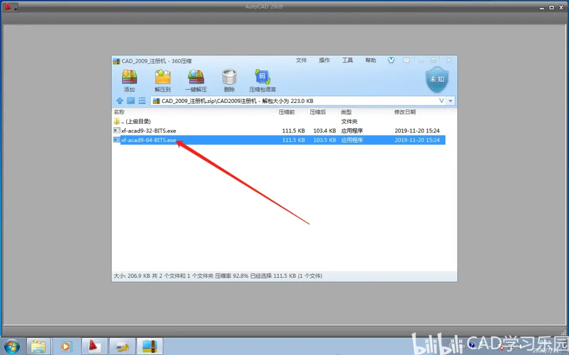Open the key installer taskbar icon

click(x=122, y=347)
